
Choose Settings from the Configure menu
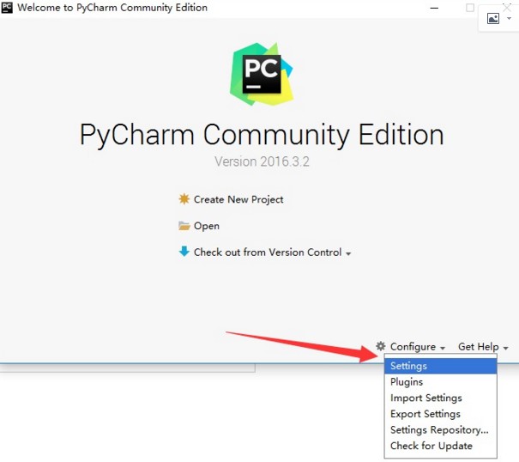pyautogui.click(x=441, y=366)
